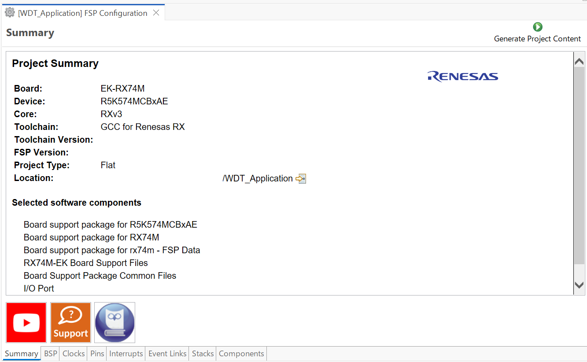Image resolution: width=587 pixels, height=362 pixels.
Task: Click the /WDT_Application location text
Action: pos(258,178)
